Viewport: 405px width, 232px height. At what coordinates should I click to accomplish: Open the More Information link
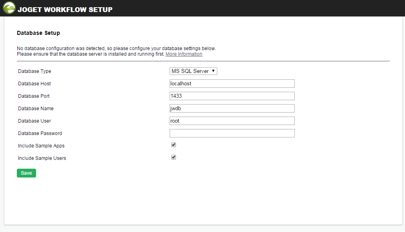tap(184, 54)
